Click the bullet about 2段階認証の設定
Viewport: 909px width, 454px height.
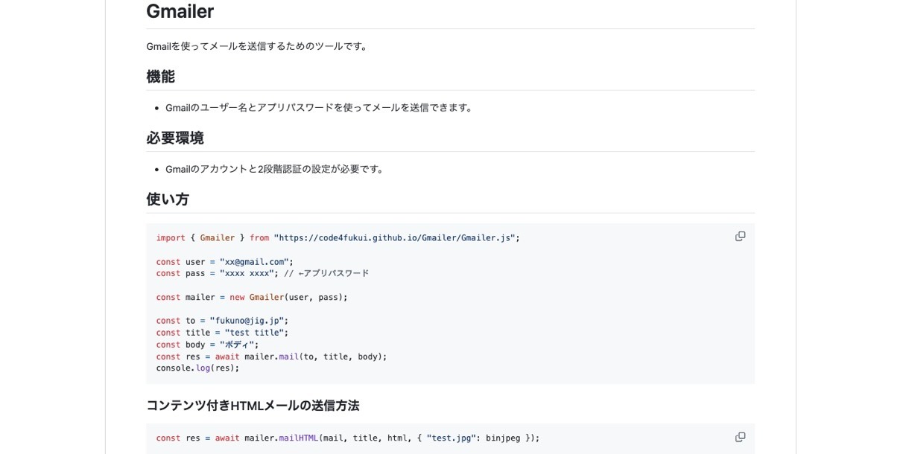click(274, 169)
